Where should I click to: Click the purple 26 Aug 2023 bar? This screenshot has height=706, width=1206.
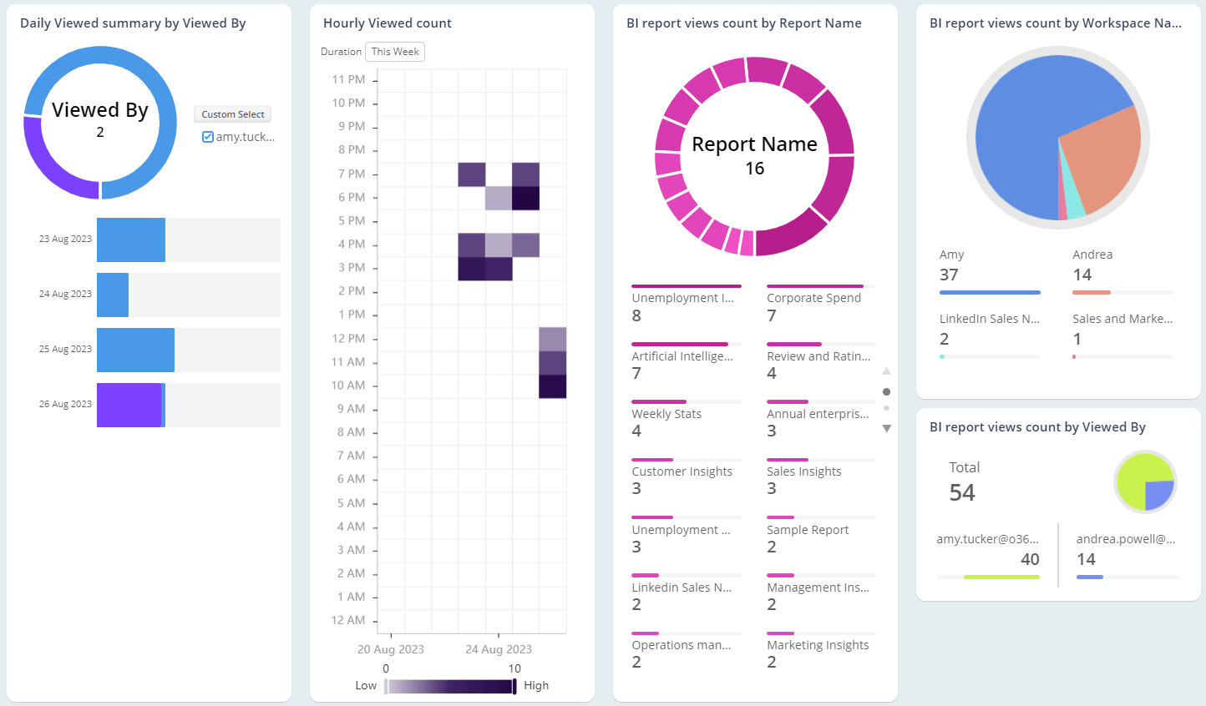129,404
